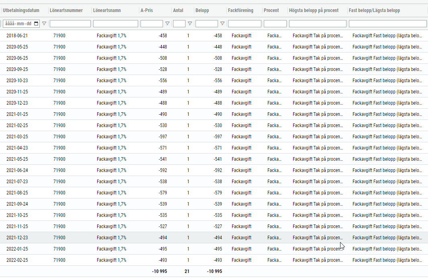This screenshot has height=279, width=428.
Task: Sort by Högsta belopp på procent header
Action: click(314, 10)
